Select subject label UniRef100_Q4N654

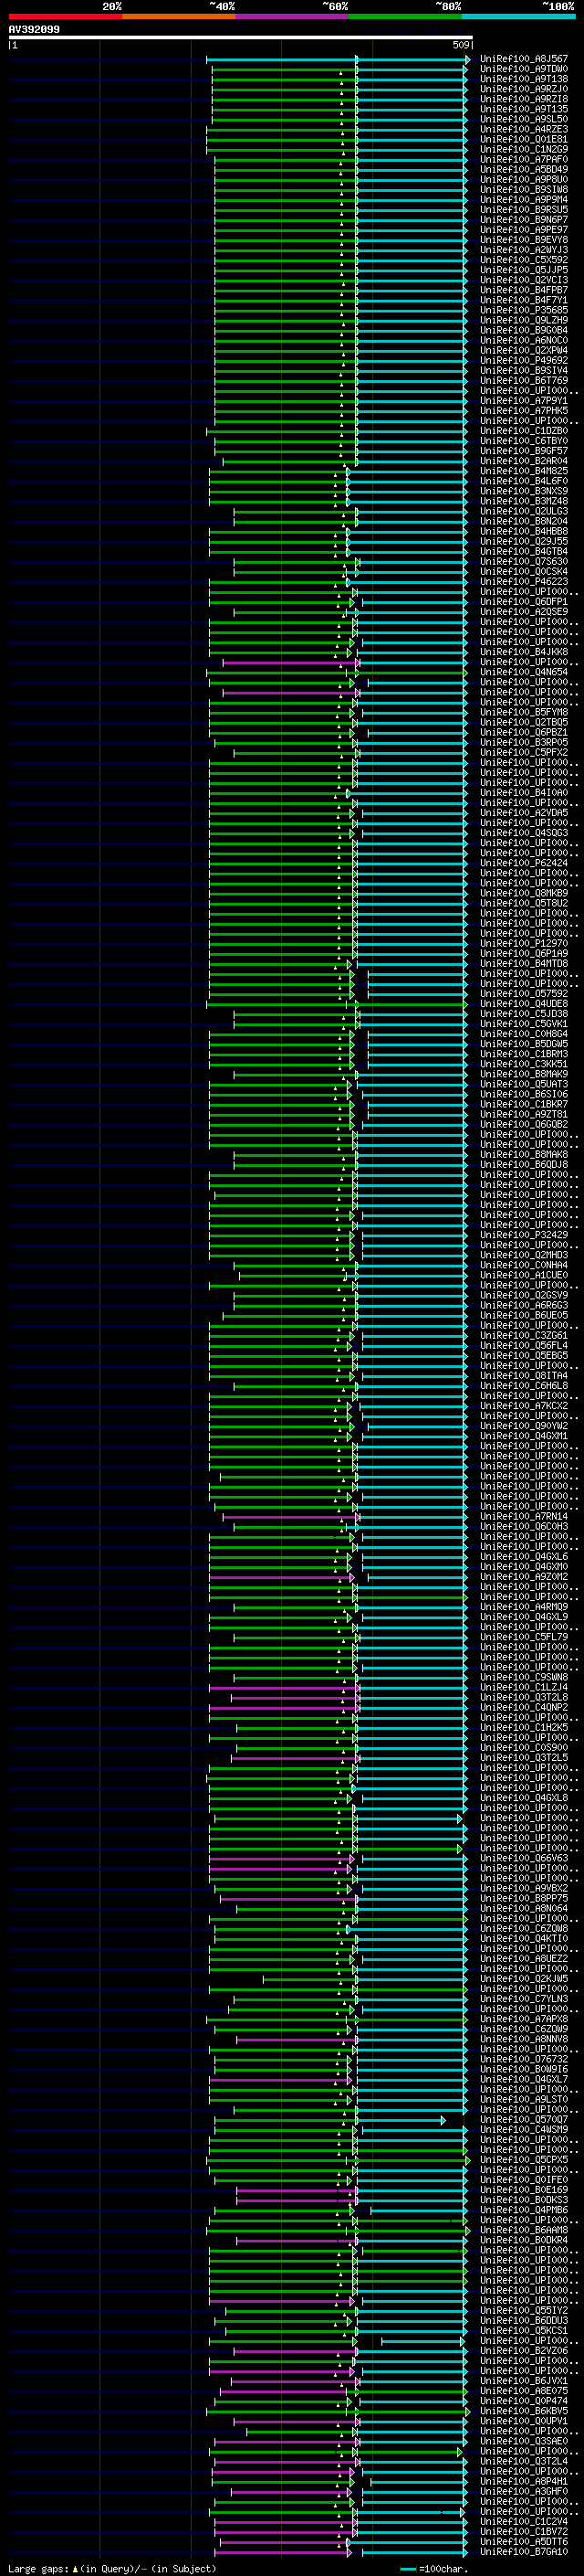pos(524,672)
